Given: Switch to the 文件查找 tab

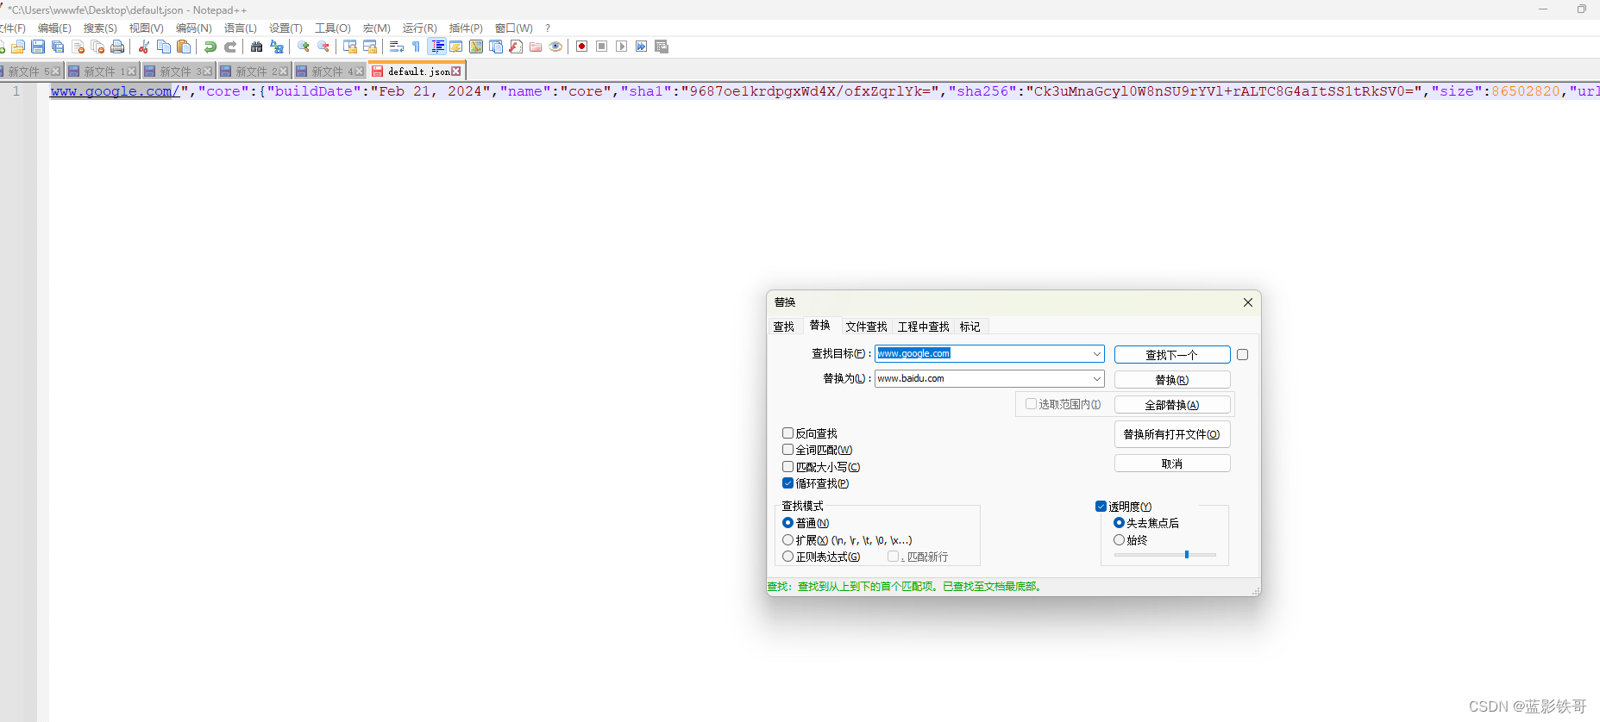Looking at the screenshot, I should coord(866,327).
